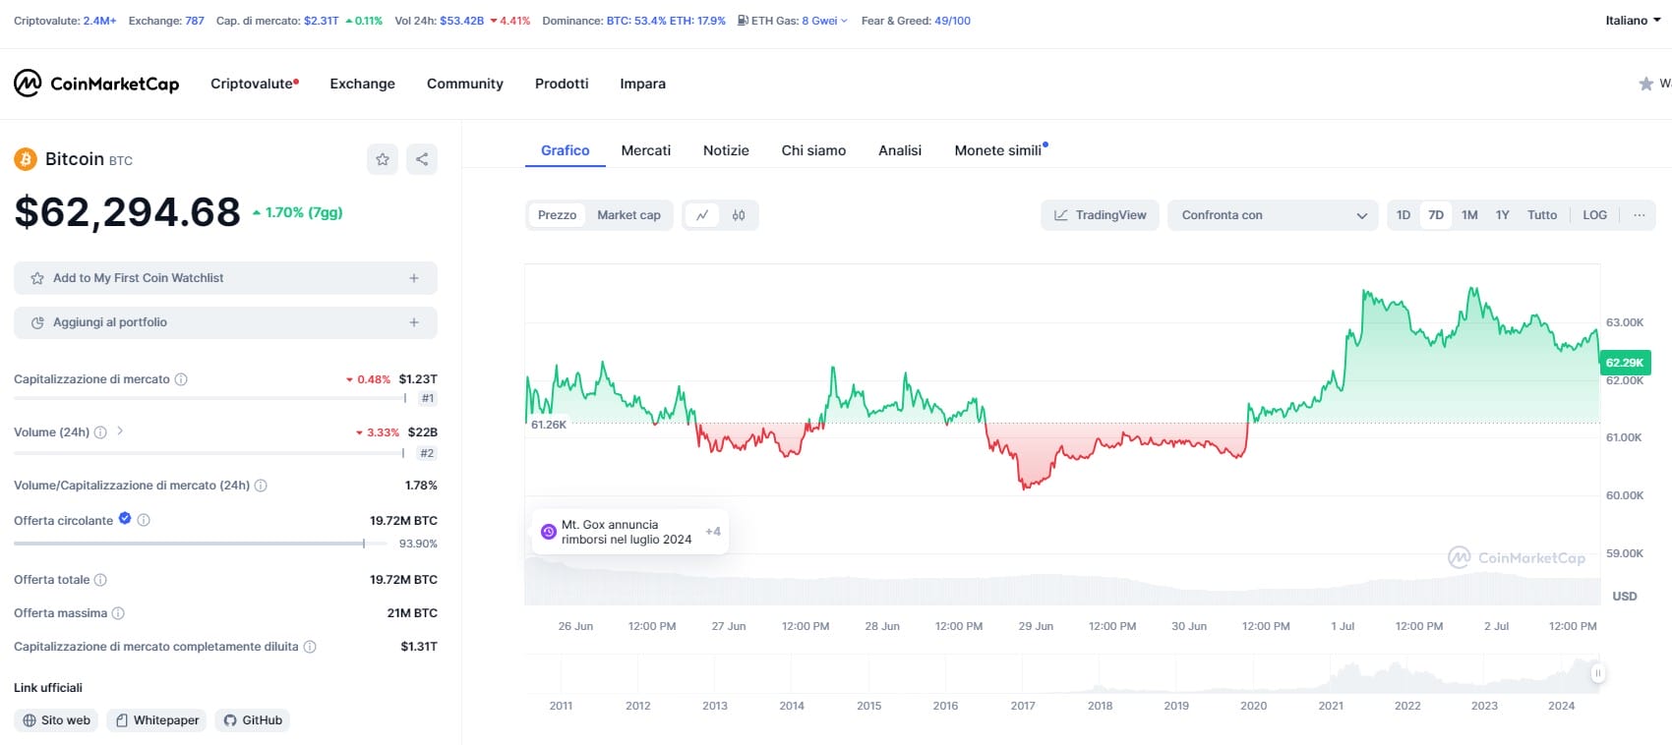1672x745 pixels.
Task: Click the Whitepaper link
Action: pyautogui.click(x=157, y=720)
